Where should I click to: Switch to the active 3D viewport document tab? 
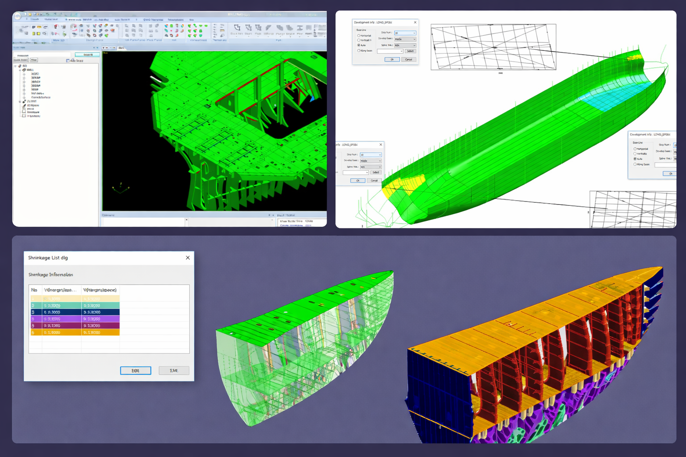click(x=121, y=48)
